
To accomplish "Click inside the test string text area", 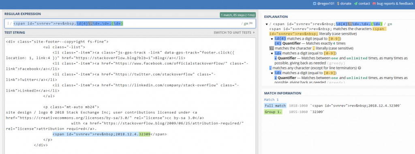I will coord(130,95).
